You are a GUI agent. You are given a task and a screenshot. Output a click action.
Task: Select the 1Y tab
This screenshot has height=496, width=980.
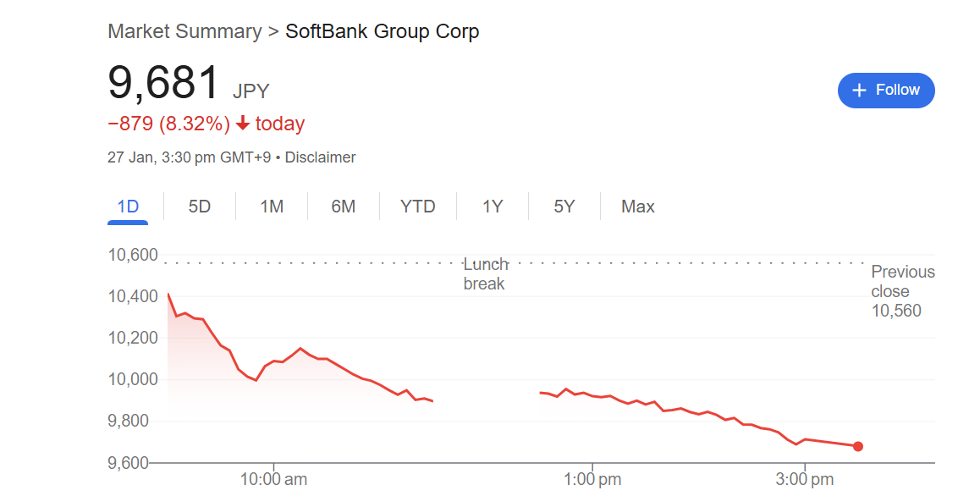(x=493, y=207)
